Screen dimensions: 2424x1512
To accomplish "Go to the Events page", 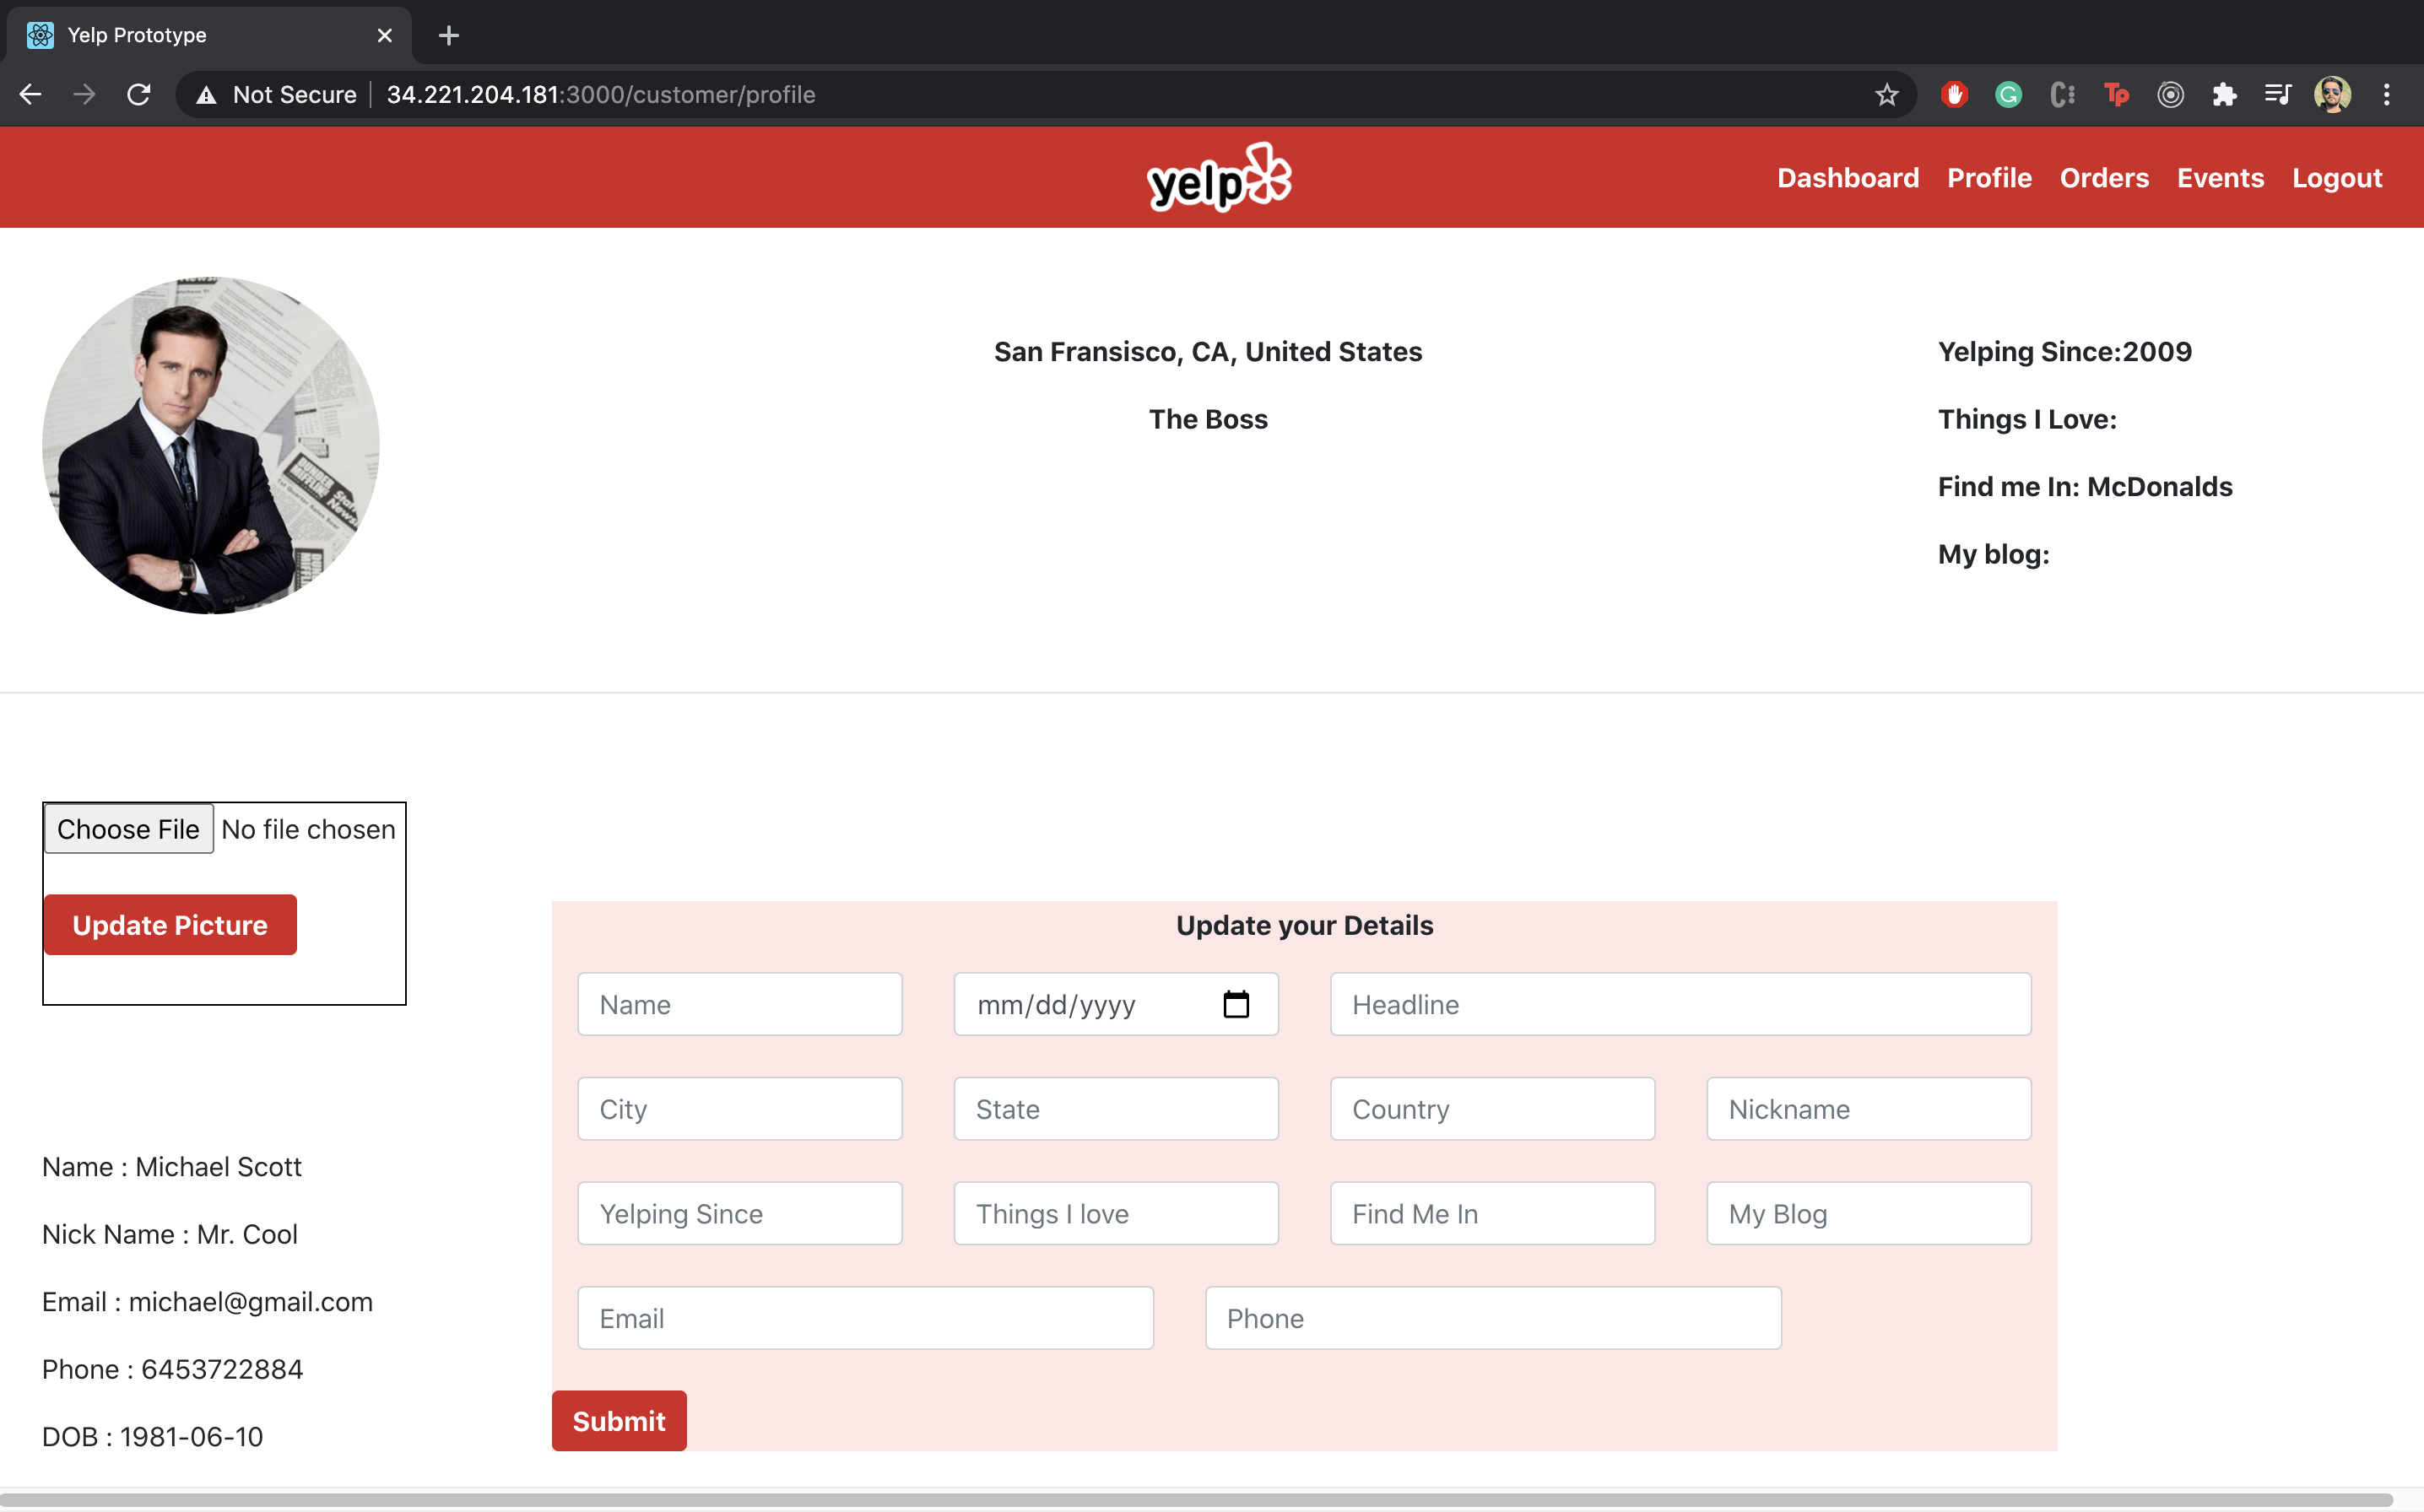I will (2219, 178).
